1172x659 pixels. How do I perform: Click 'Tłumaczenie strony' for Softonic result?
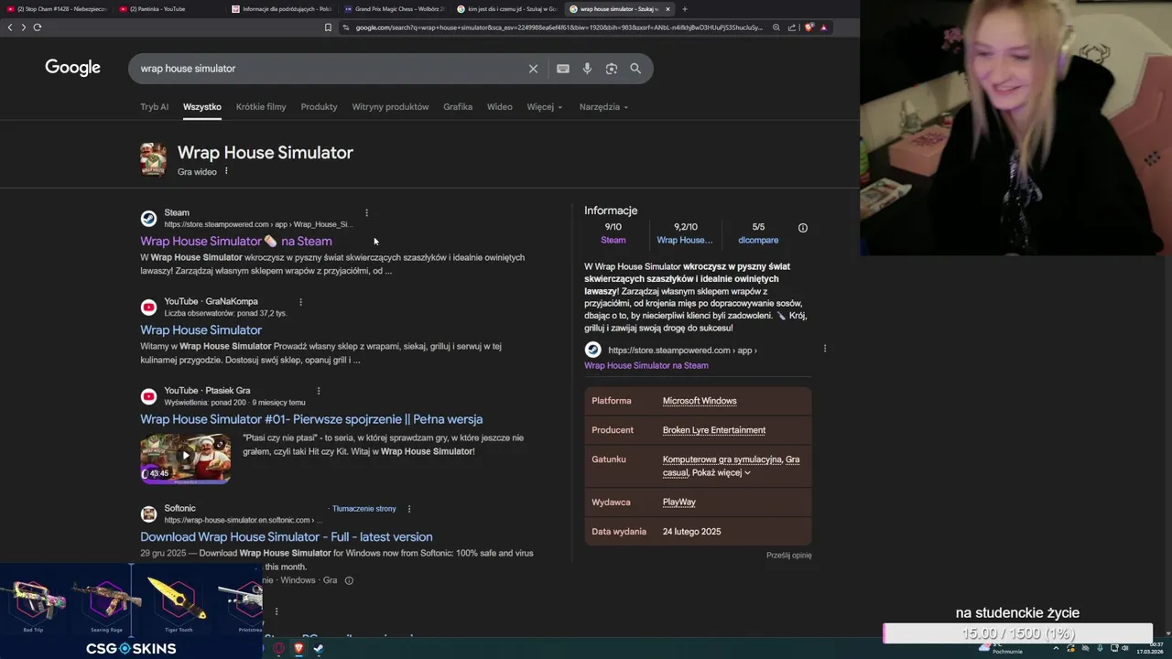[364, 509]
